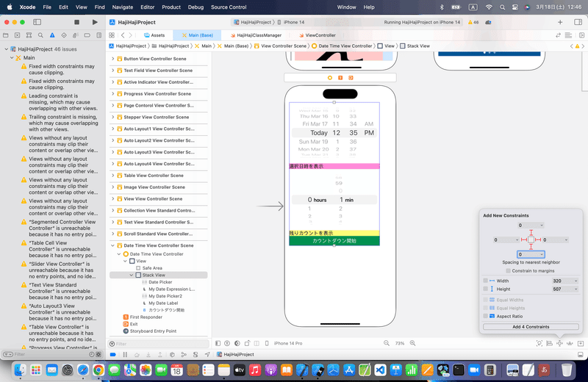This screenshot has width=588, height=382.
Task: Open the Editor menu
Action: (x=148, y=7)
